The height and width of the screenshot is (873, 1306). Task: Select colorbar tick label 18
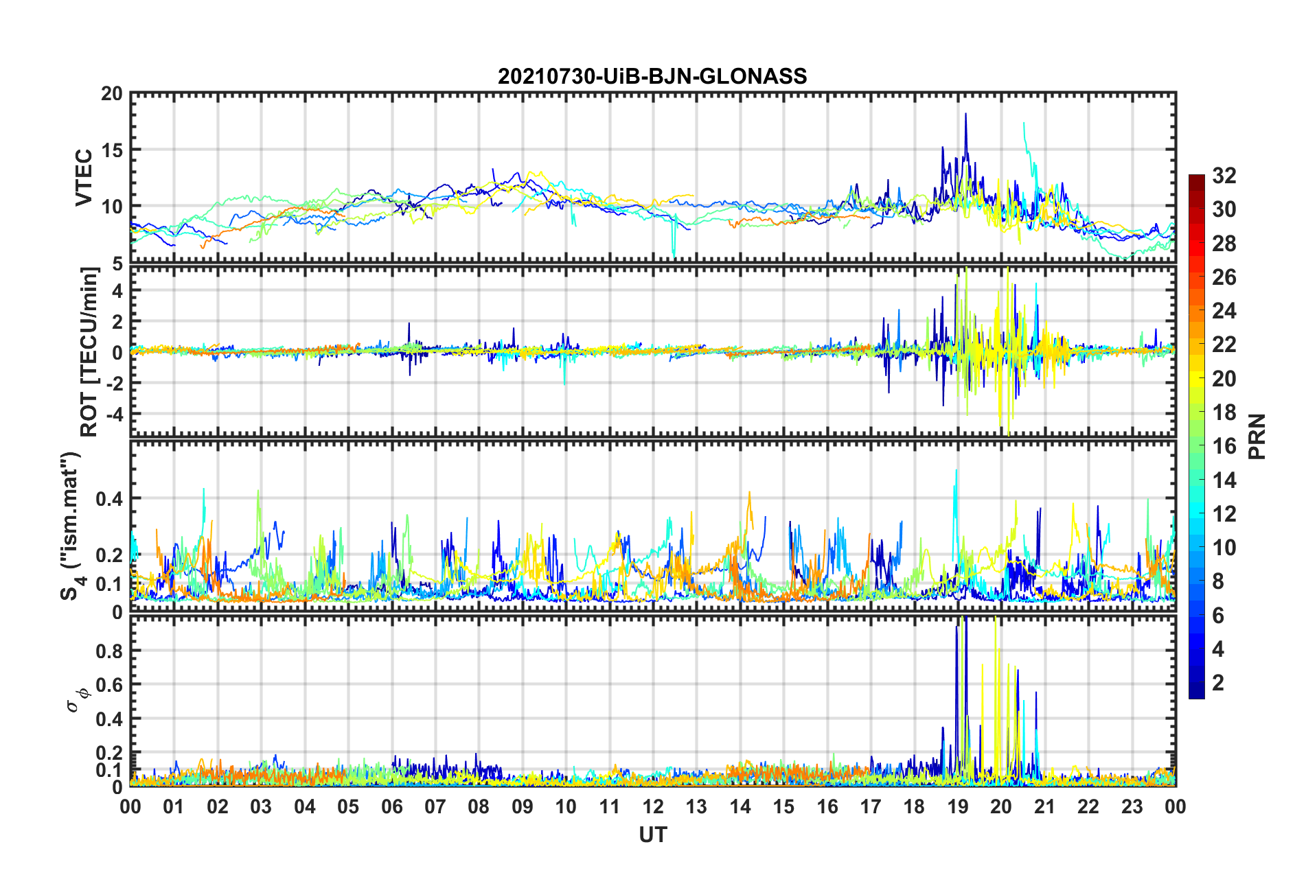[1224, 412]
